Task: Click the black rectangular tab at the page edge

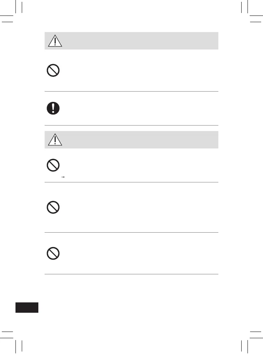Action: [x=27, y=307]
